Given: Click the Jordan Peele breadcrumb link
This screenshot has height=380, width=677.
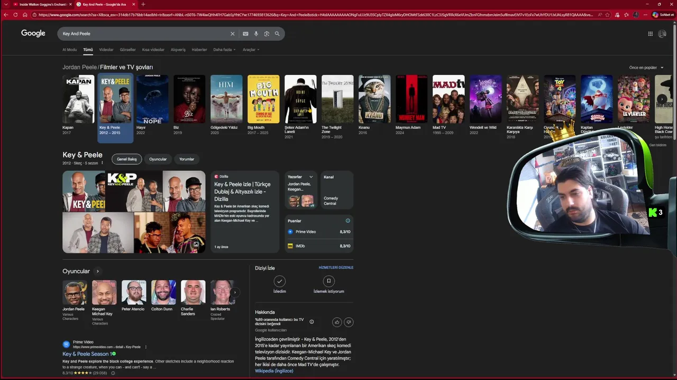Looking at the screenshot, I should 79,68.
